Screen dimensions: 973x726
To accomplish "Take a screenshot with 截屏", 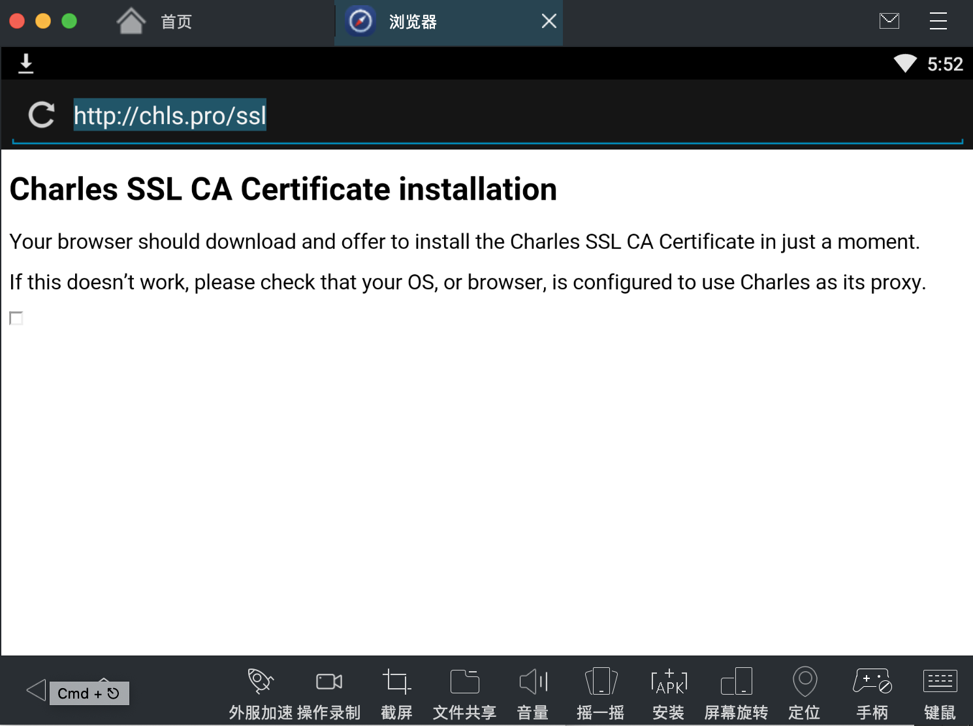I will point(396,695).
